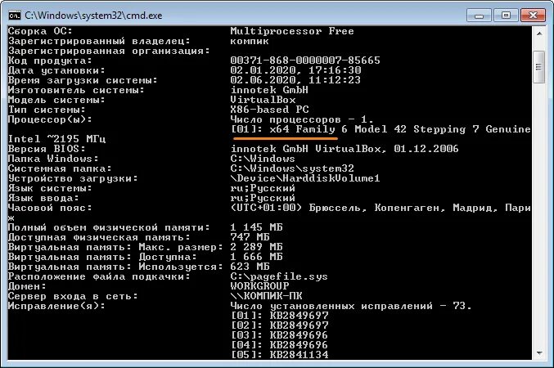
Task: Click \Device\HarddiskVolume1 text
Action: [x=305, y=178]
